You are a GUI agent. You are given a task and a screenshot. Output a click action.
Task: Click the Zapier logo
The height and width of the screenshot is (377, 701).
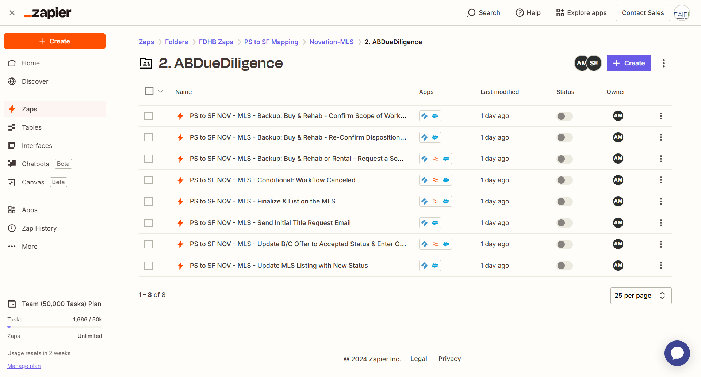click(x=47, y=13)
